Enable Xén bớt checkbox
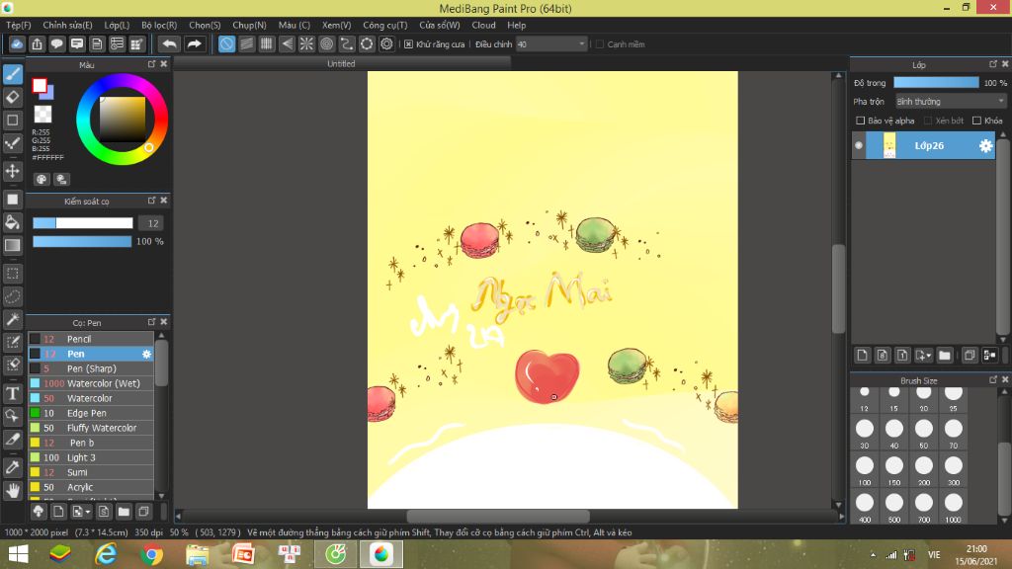 tap(927, 121)
